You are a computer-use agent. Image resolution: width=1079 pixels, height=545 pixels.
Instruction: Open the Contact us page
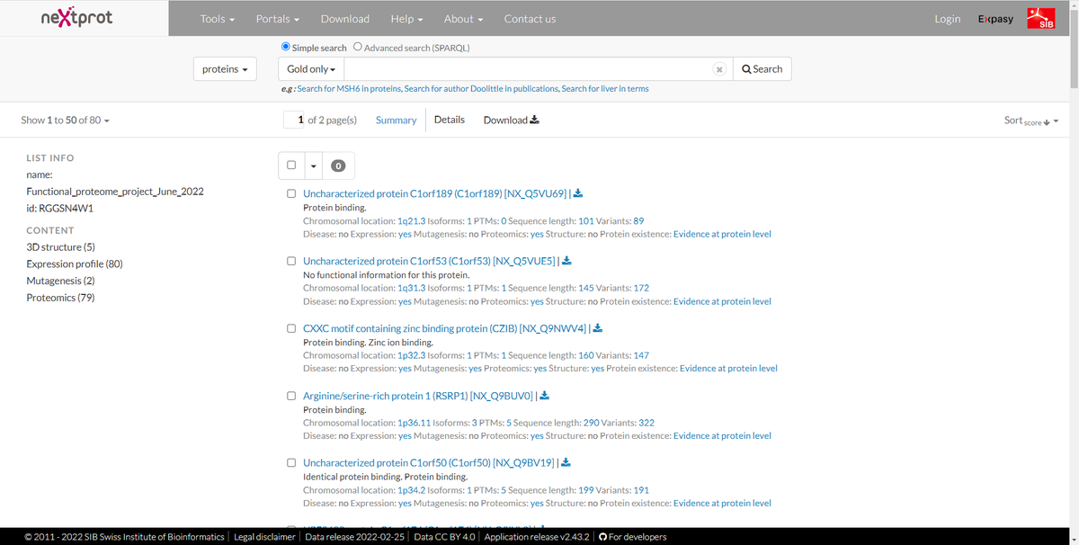(x=530, y=19)
